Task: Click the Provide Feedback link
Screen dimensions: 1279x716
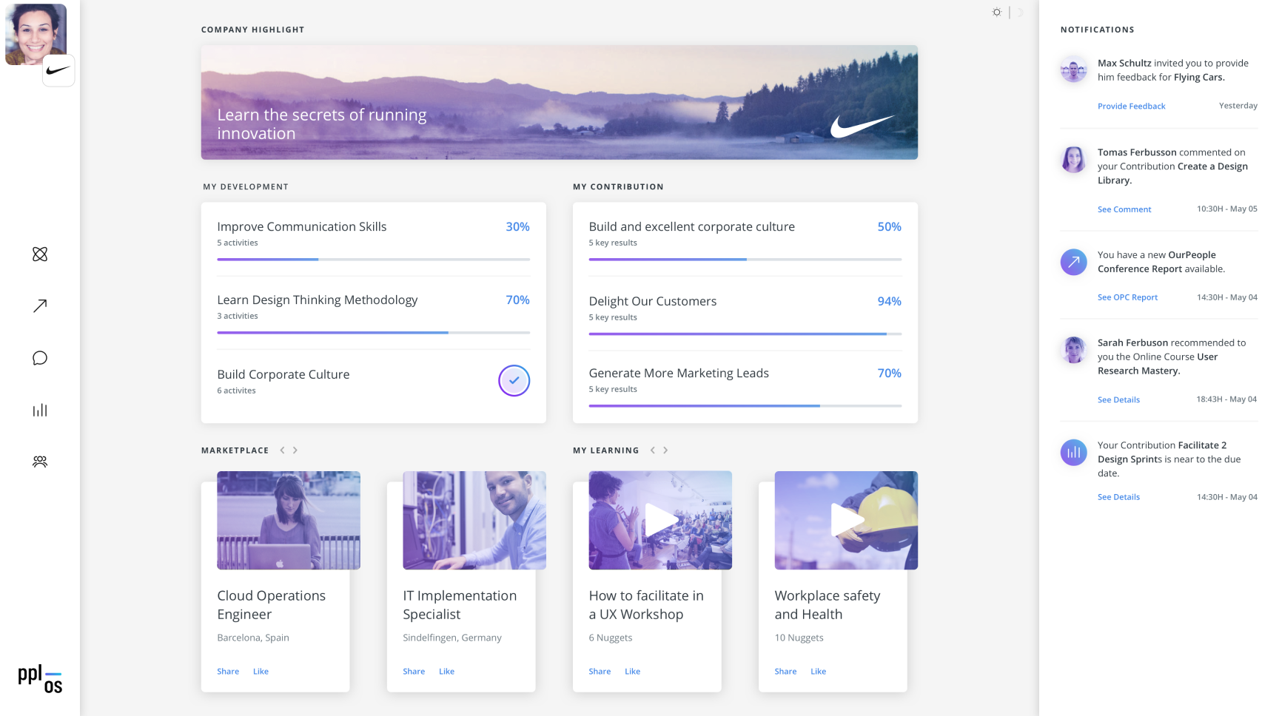Action: pyautogui.click(x=1131, y=107)
